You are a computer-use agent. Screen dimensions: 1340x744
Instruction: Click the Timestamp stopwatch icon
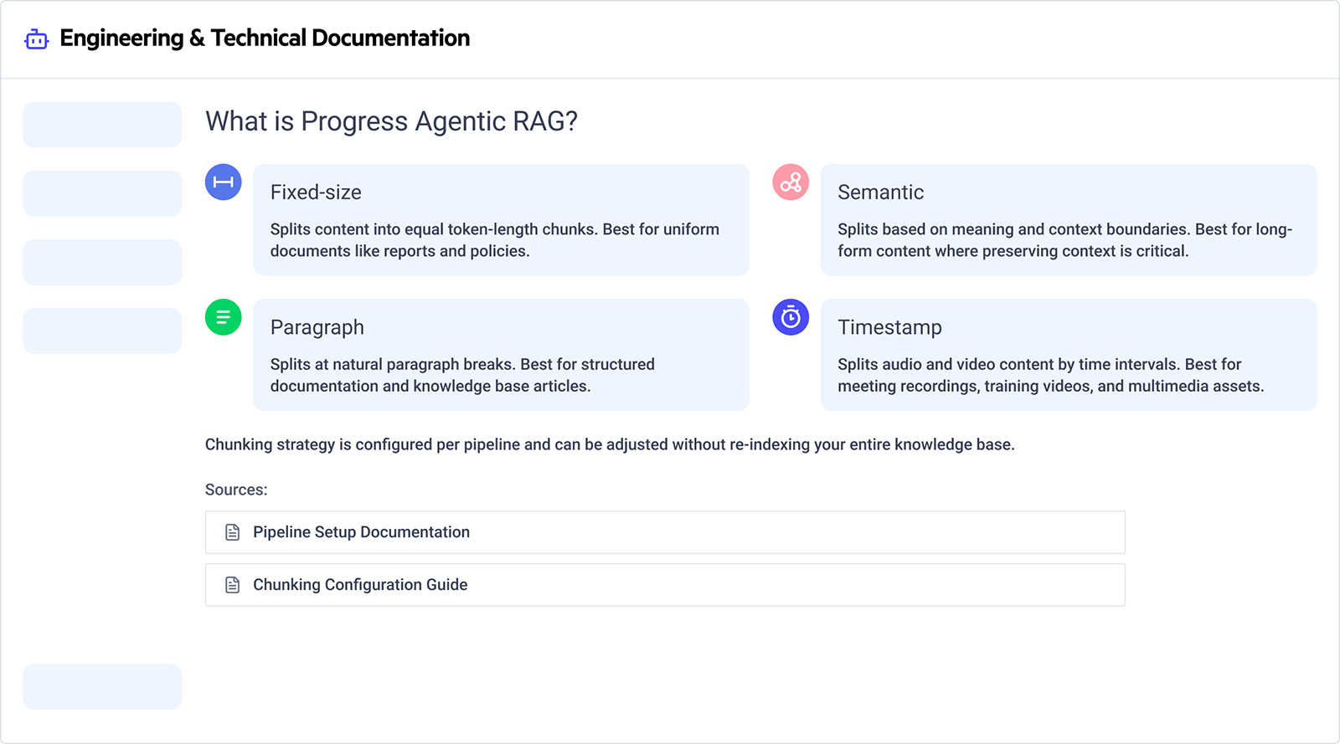pyautogui.click(x=791, y=317)
